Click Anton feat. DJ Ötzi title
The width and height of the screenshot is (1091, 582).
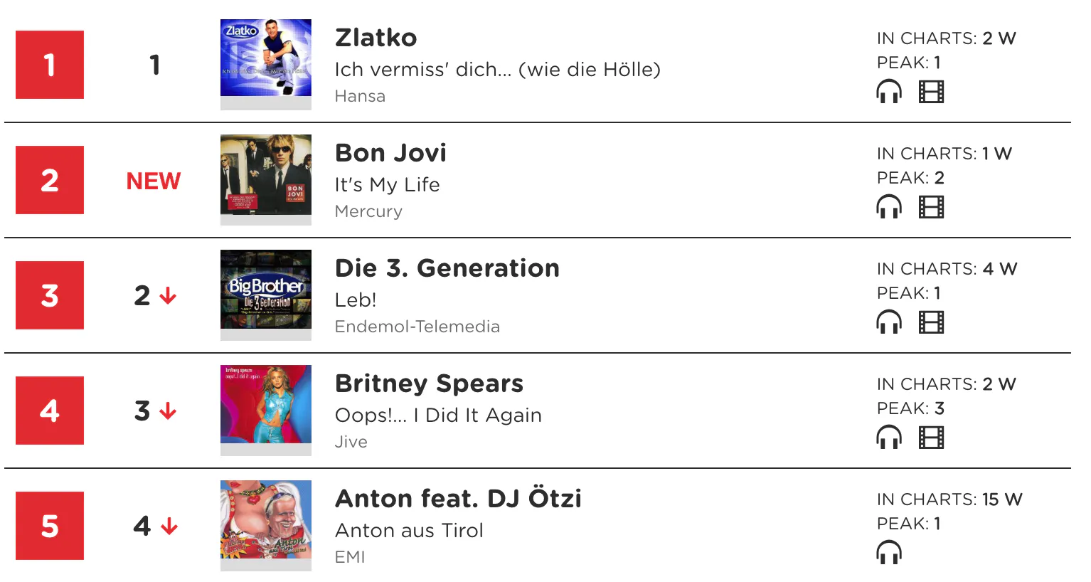(x=459, y=499)
